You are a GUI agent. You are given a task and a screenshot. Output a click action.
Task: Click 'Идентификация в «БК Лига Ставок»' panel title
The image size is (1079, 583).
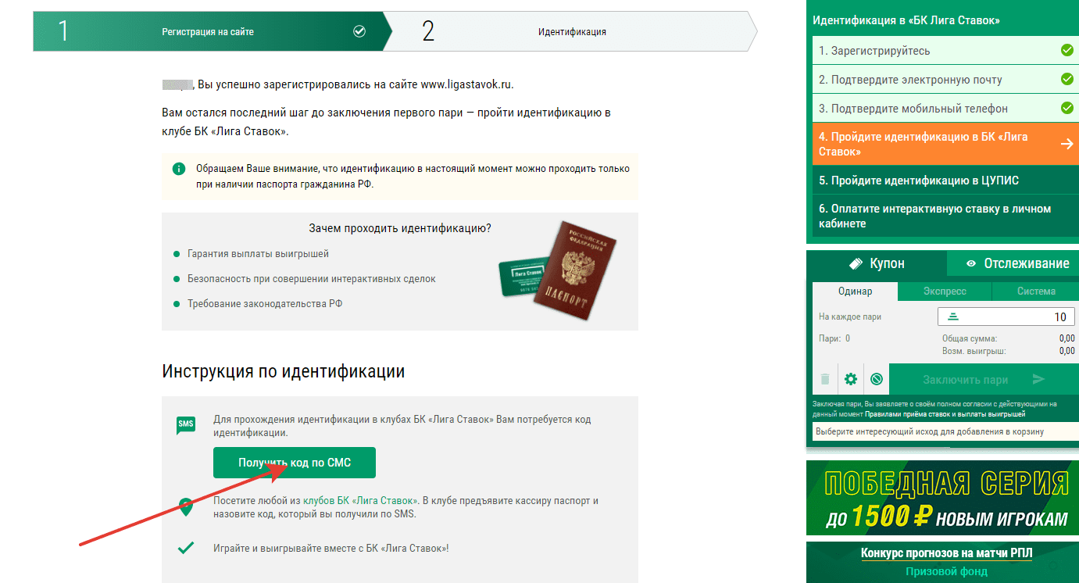906,20
